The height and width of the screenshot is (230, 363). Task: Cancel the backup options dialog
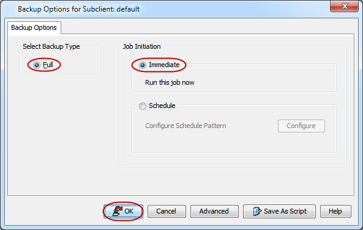pos(167,211)
